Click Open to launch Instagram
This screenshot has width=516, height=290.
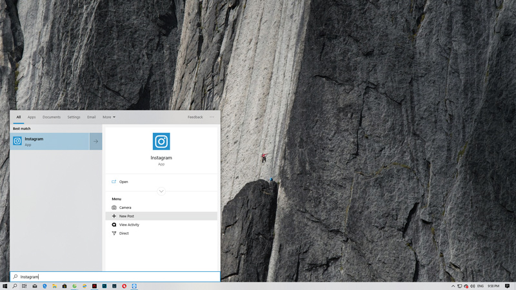click(123, 182)
